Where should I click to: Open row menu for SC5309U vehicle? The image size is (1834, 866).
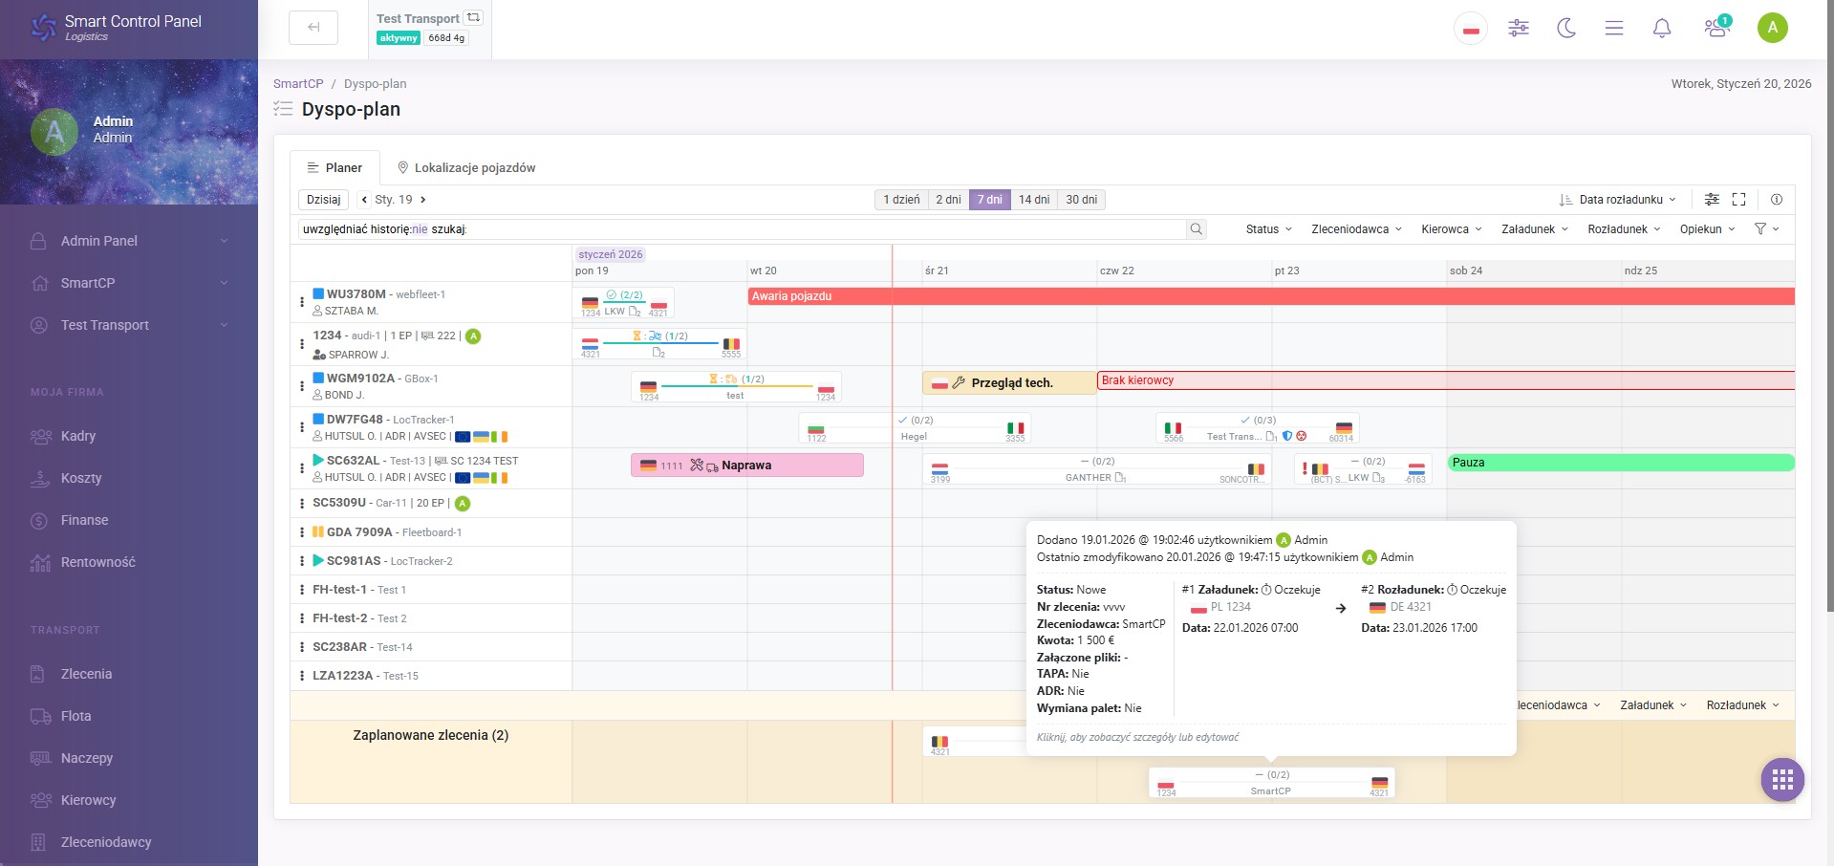point(302,503)
